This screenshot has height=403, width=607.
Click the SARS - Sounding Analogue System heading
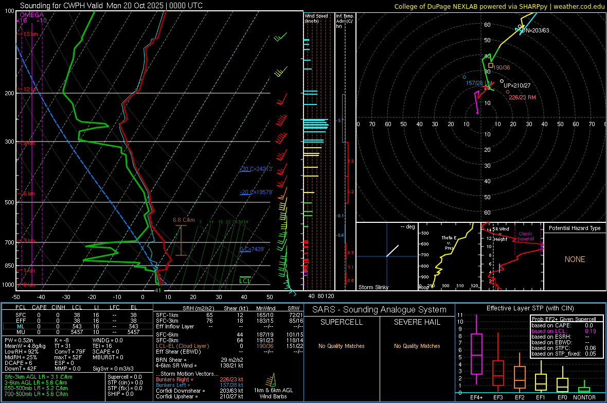pos(379,309)
